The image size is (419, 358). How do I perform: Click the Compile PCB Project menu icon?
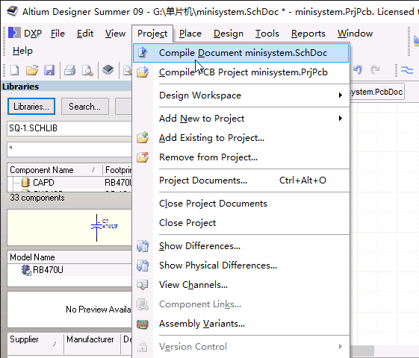pyautogui.click(x=143, y=72)
